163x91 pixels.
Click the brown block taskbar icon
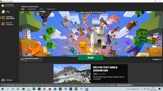60,89
